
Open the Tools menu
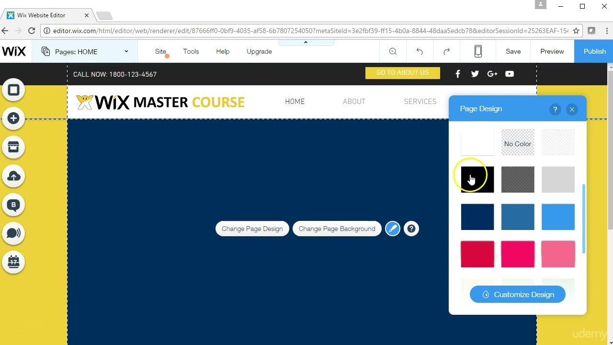click(x=191, y=51)
